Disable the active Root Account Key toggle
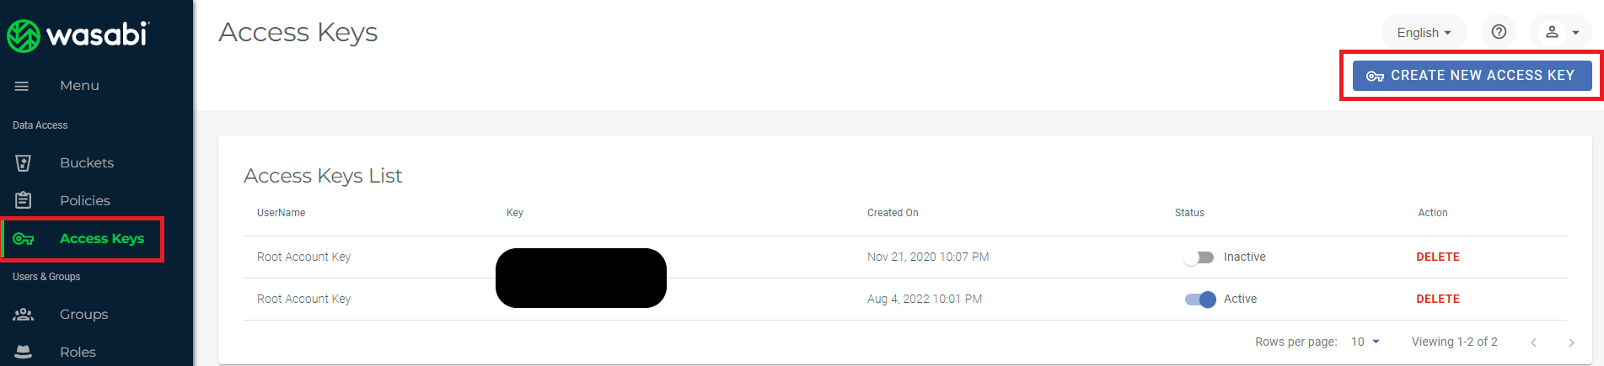The height and width of the screenshot is (366, 1604). coord(1200,300)
